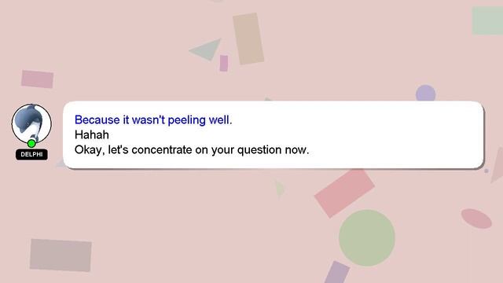Click 'Okay, let's concentrate on your question now.'
This screenshot has width=503, height=283.
click(192, 150)
